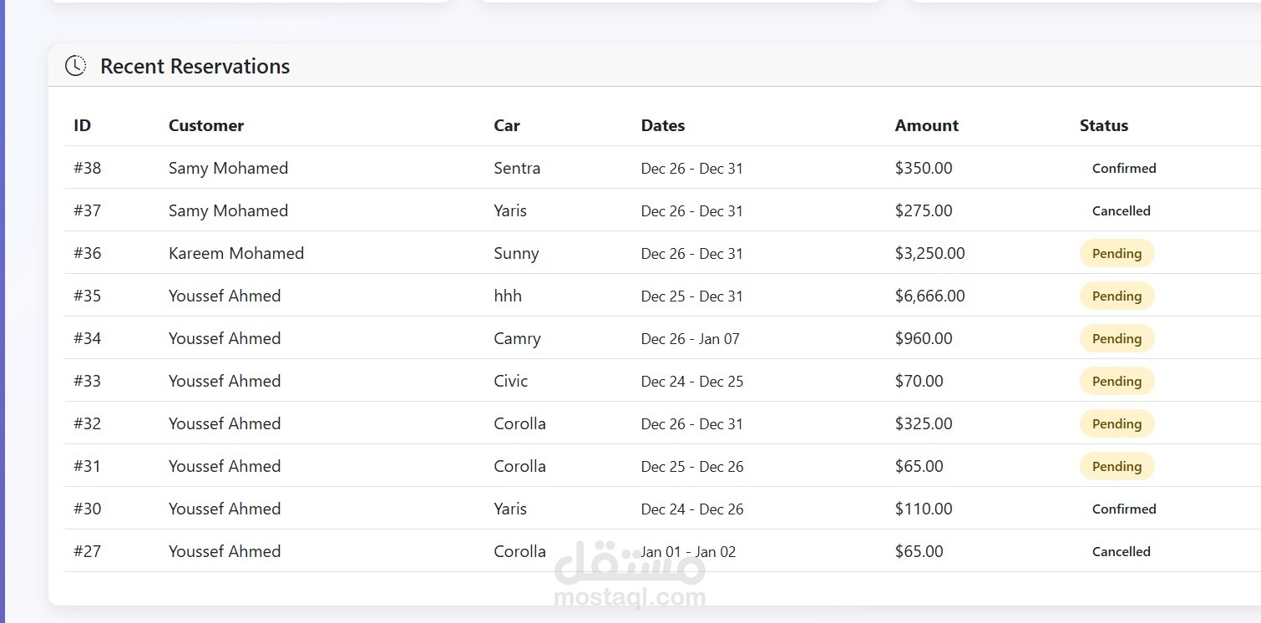The image size is (1261, 623).
Task: Click the Dec 24 - Dec 25 dates
Action: click(x=691, y=381)
